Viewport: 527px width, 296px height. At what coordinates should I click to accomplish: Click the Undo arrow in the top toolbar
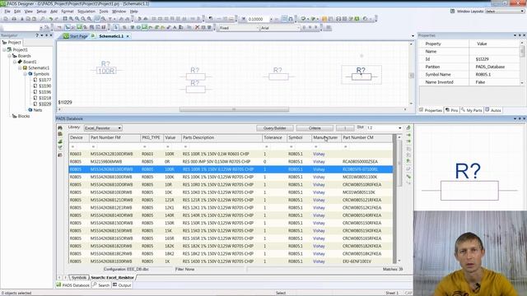[x=51, y=19]
